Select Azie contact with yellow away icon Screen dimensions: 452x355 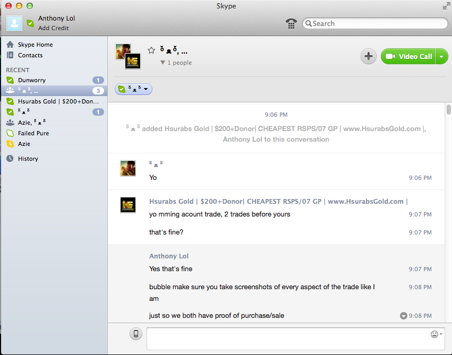click(x=54, y=144)
